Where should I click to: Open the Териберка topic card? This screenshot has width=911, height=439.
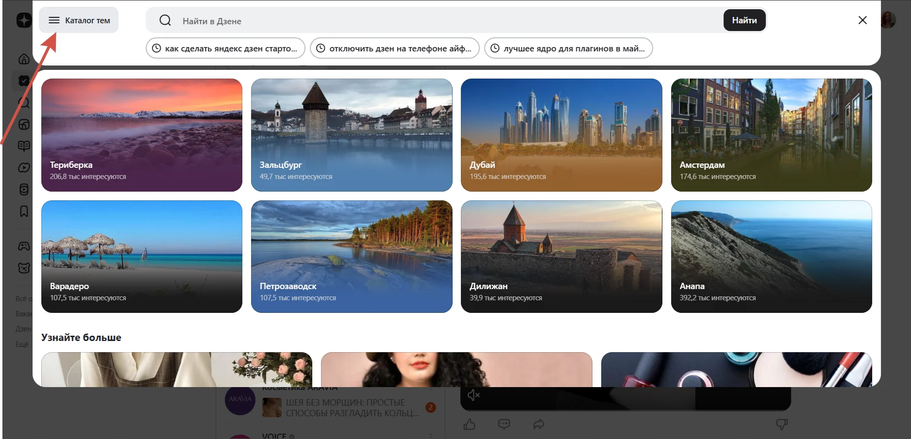[142, 135]
